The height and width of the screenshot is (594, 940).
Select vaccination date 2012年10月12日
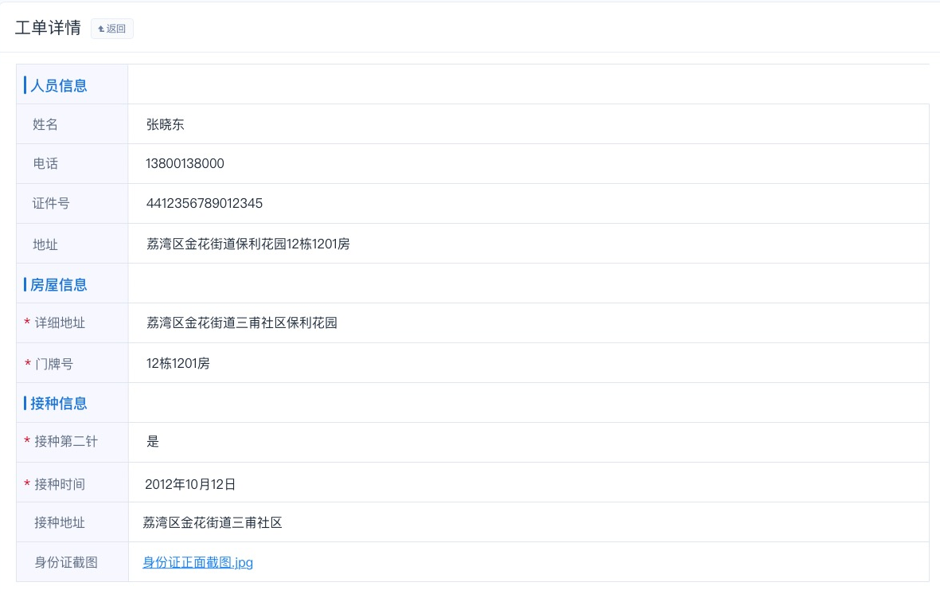[190, 484]
